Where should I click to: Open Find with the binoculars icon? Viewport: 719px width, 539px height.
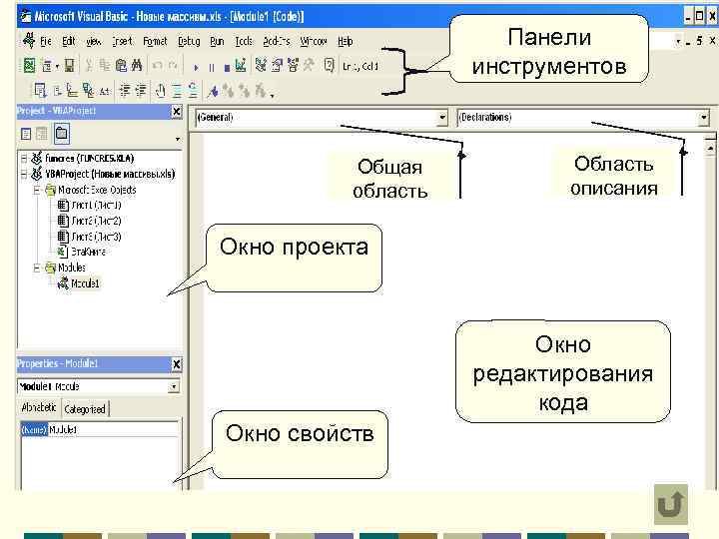[137, 66]
